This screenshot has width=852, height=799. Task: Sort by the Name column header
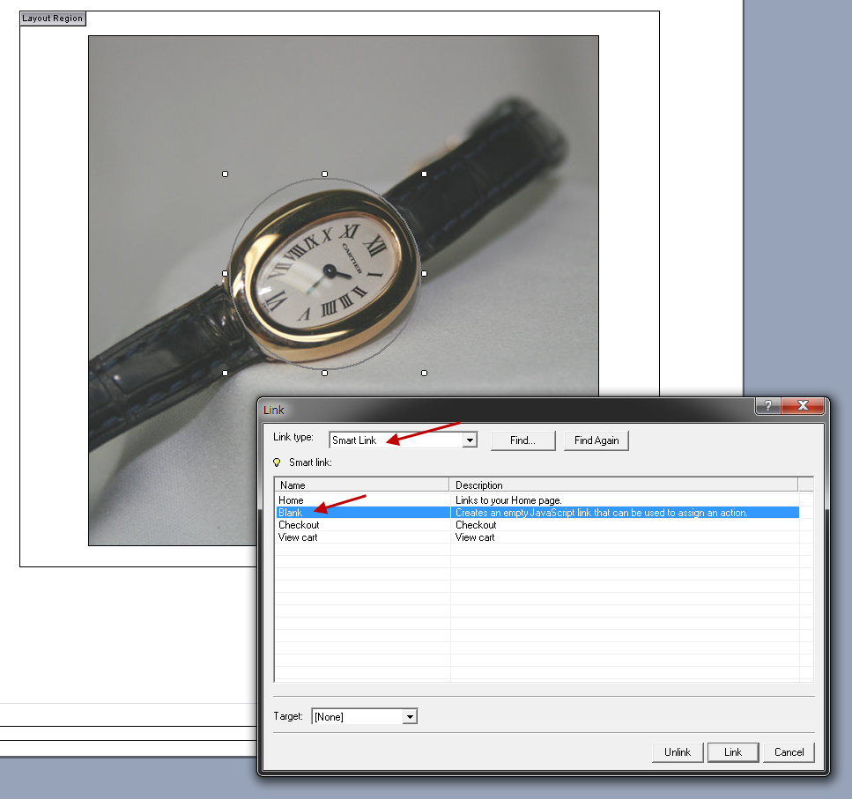[362, 485]
